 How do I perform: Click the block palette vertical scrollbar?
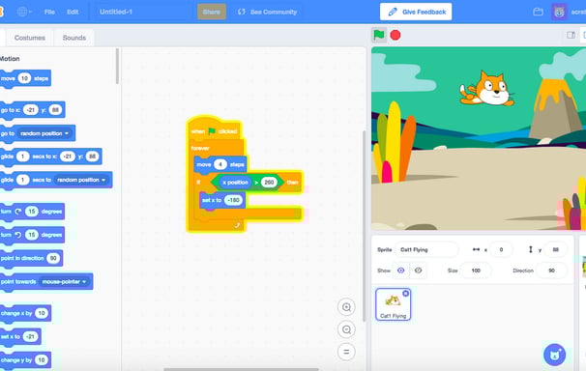click(x=117, y=66)
